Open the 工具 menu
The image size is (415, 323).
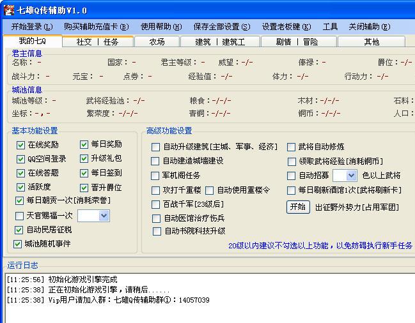point(330,27)
